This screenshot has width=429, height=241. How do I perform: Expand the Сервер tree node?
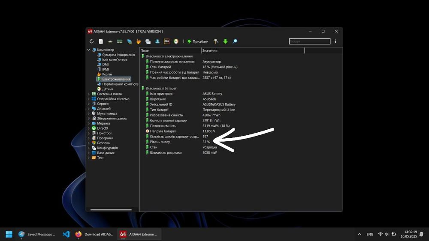click(x=89, y=104)
